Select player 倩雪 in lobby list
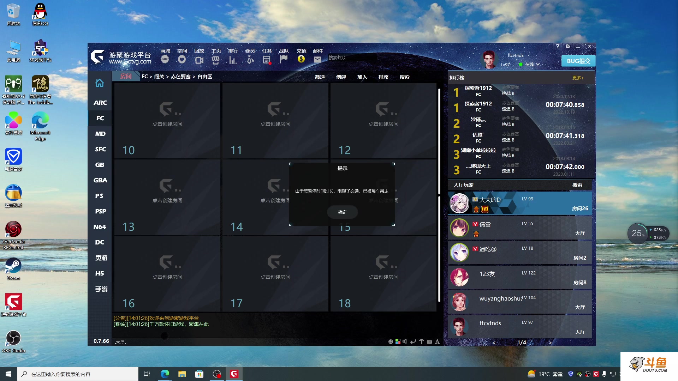The height and width of the screenshot is (381, 678). 519,228
